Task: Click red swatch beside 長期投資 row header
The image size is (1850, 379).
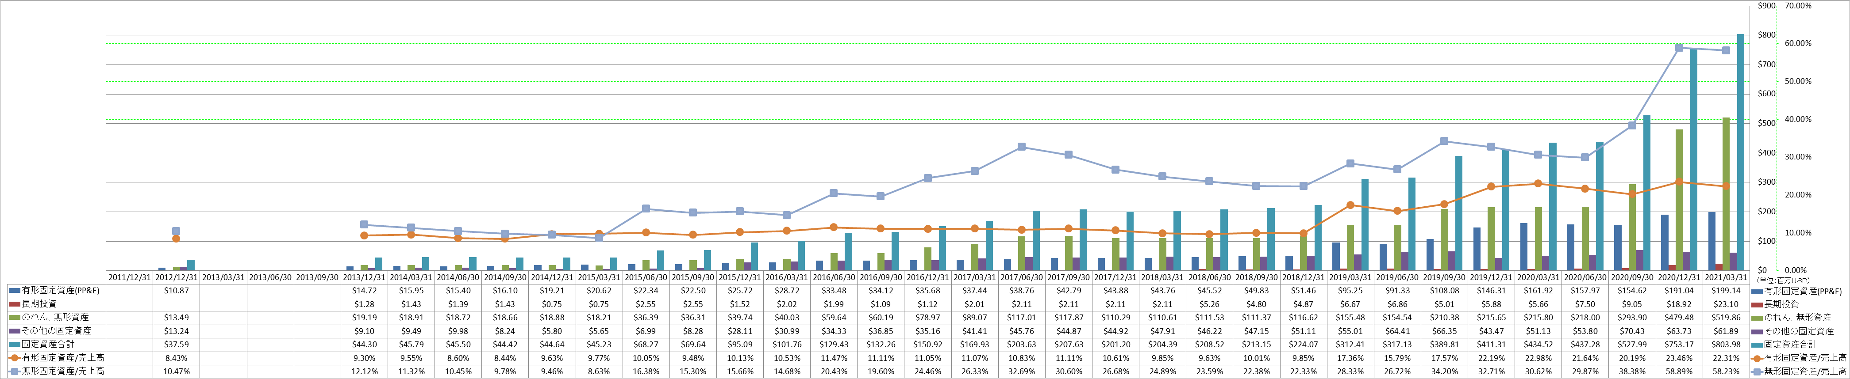Action: pyautogui.click(x=14, y=304)
